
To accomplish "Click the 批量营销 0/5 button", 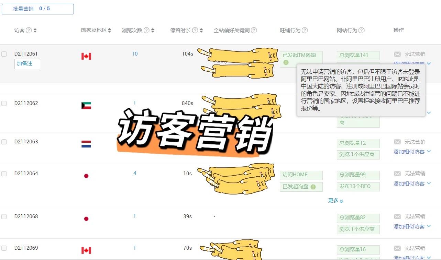I will click(38, 9).
